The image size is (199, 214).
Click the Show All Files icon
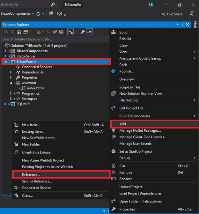pyautogui.click(x=61, y=32)
